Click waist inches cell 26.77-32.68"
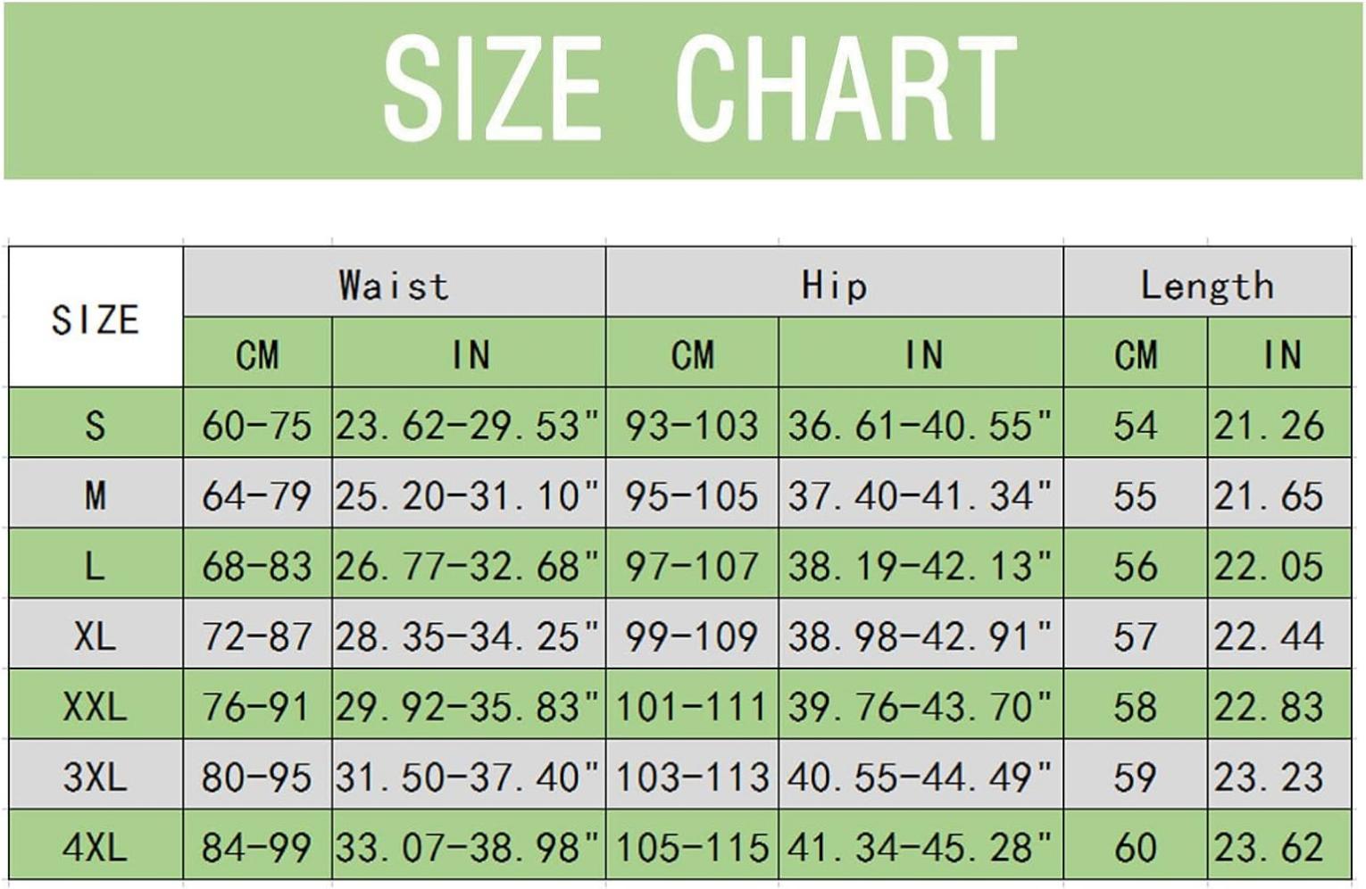This screenshot has width=1366, height=889. pyautogui.click(x=469, y=564)
